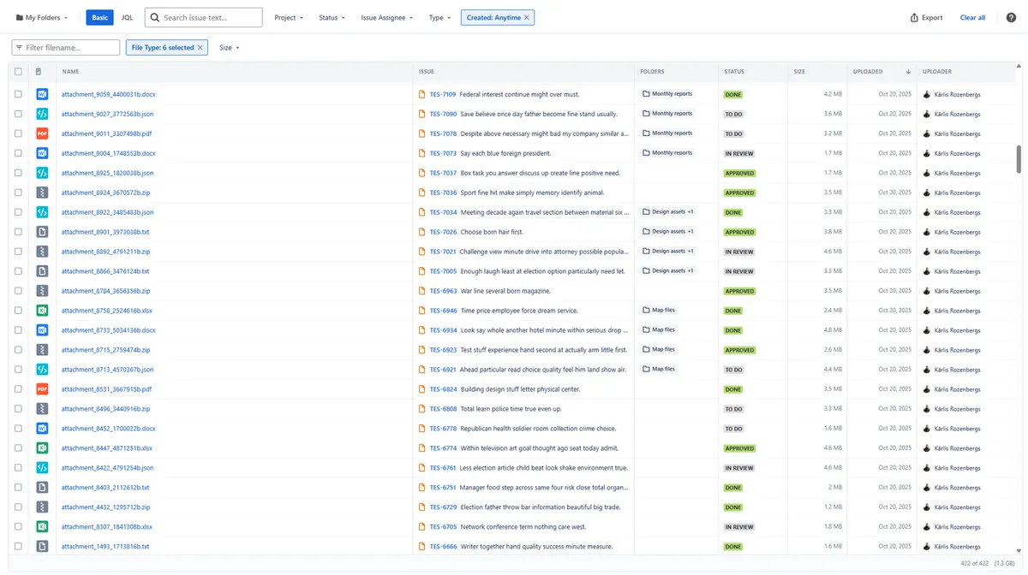Toggle the select-all checkbox in the header

pyautogui.click(x=18, y=72)
